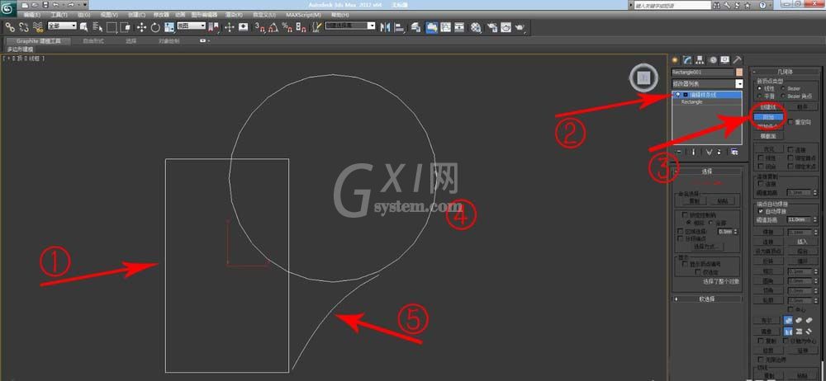Click the Render Production teapot icon
The height and width of the screenshot is (381, 826).
520,27
